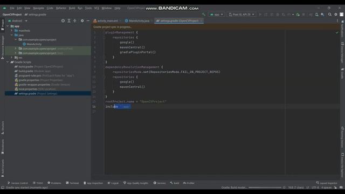
Task: Click OpenCVProject breadcrumb in navigation bar
Action: tap(12, 15)
